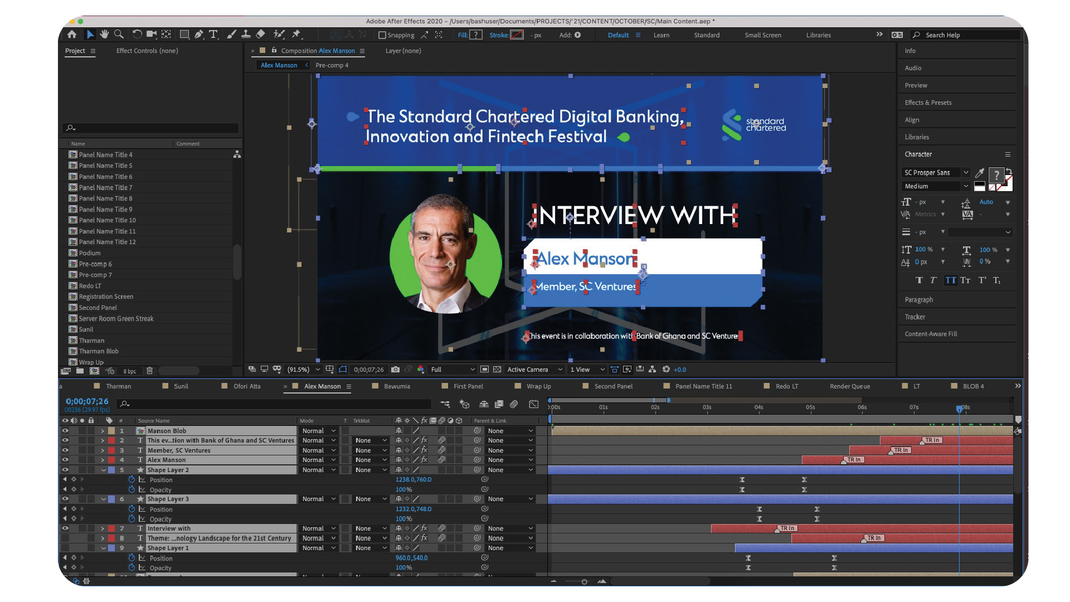Hide the Shape Layer 2 layer
This screenshot has height=602, width=1070.
coord(65,470)
